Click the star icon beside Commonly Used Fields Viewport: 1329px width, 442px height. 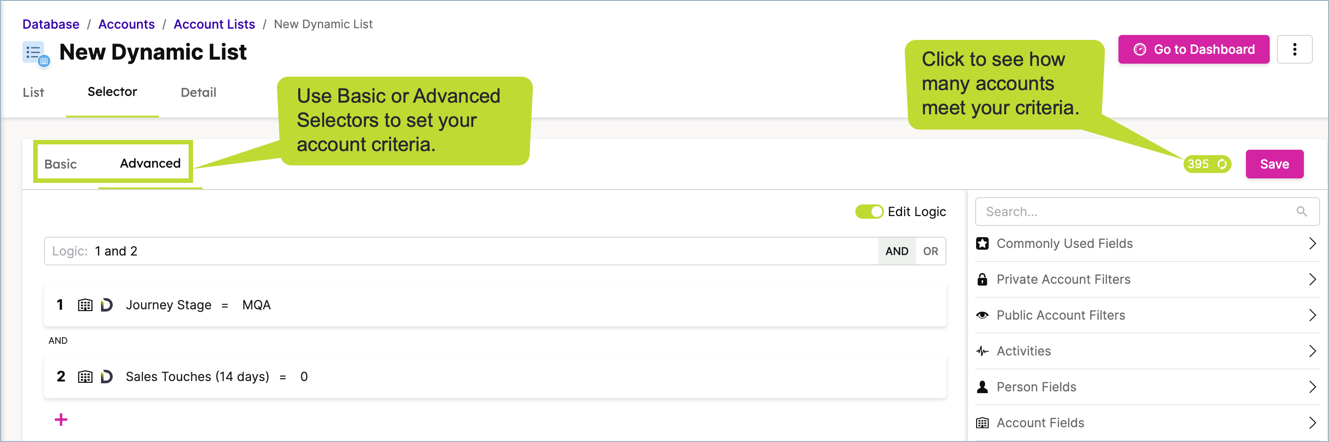pyautogui.click(x=982, y=243)
